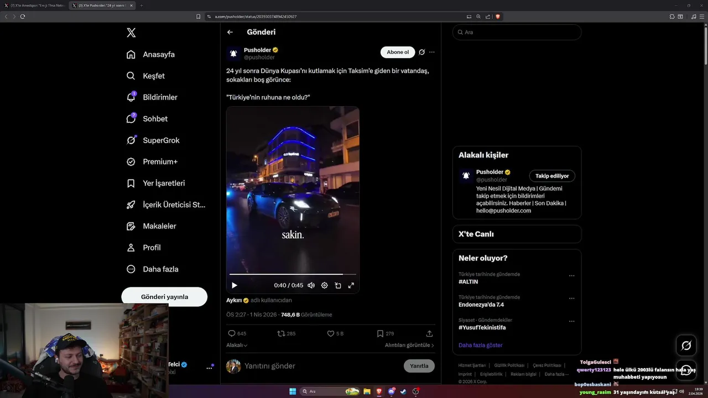The image size is (708, 398).
Task: Open Sohbet messages
Action: [x=147, y=119]
